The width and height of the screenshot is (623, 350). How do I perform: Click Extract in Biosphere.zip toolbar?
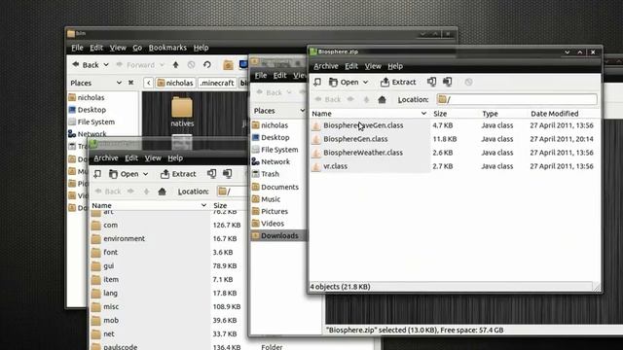(398, 82)
